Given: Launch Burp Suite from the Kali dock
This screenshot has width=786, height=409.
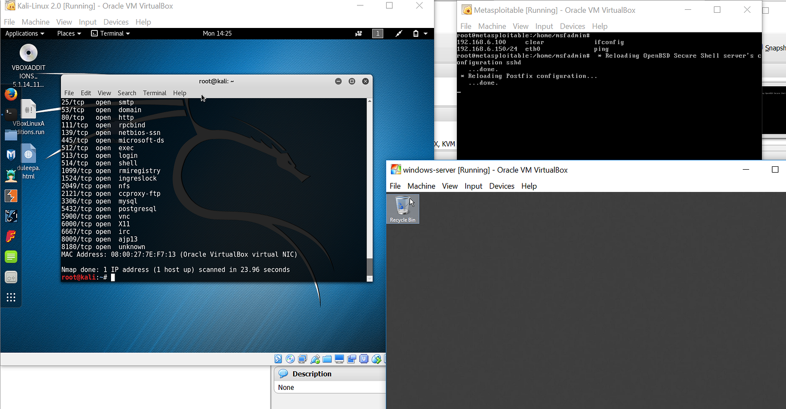Looking at the screenshot, I should point(11,196).
